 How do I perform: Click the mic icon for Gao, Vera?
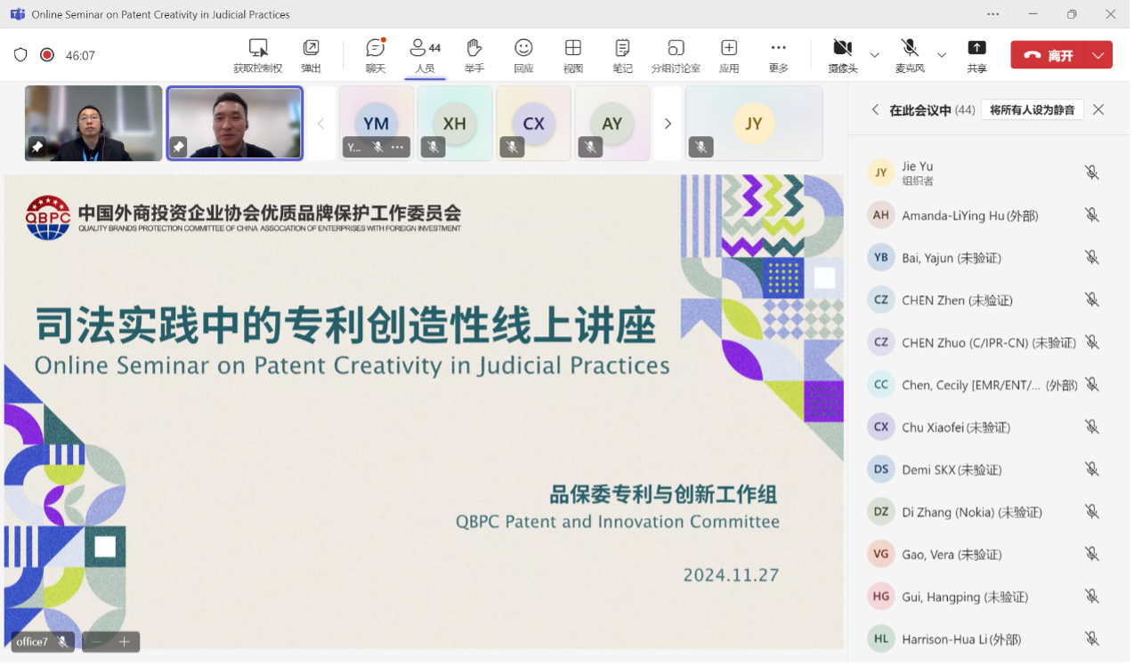(1092, 554)
